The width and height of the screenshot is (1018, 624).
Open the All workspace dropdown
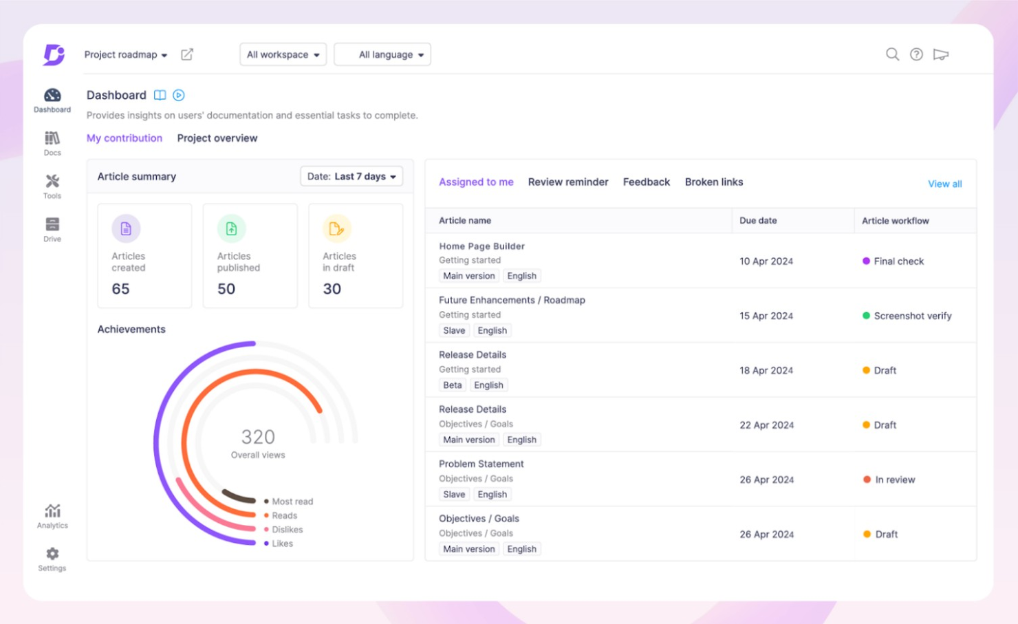283,54
